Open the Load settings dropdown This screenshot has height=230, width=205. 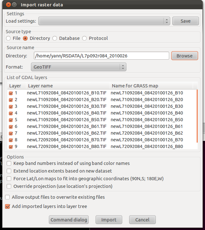(104, 21)
